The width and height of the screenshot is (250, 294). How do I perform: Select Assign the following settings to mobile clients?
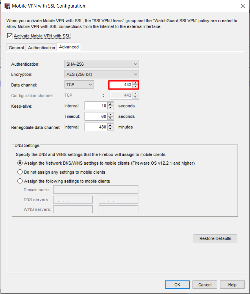(x=20, y=181)
